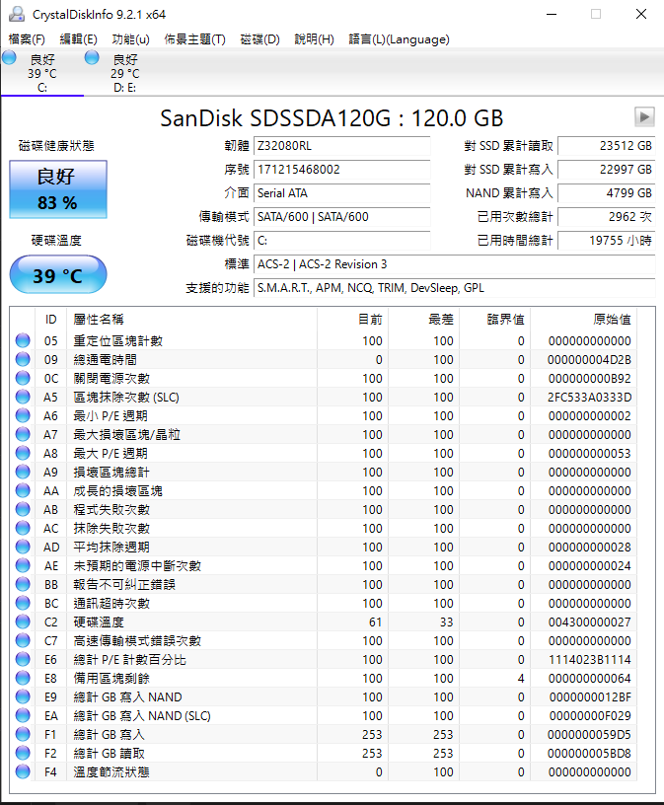The width and height of the screenshot is (664, 805).
Task: Open the 檔案(F) menu
Action: point(27,39)
